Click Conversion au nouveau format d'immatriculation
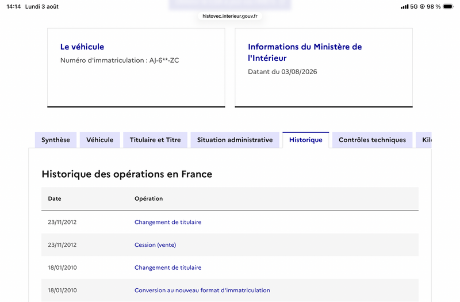This screenshot has width=460, height=302. pos(202,290)
